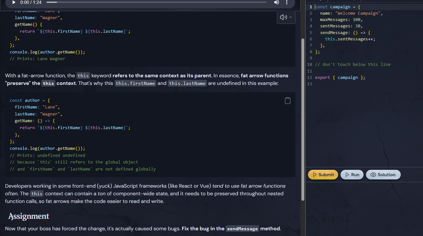Place cursor on 'name: "Welcome Campaign"' line

point(351,13)
